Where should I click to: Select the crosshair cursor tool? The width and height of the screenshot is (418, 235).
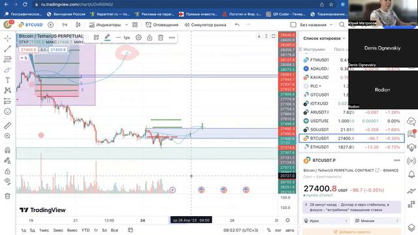(7, 39)
